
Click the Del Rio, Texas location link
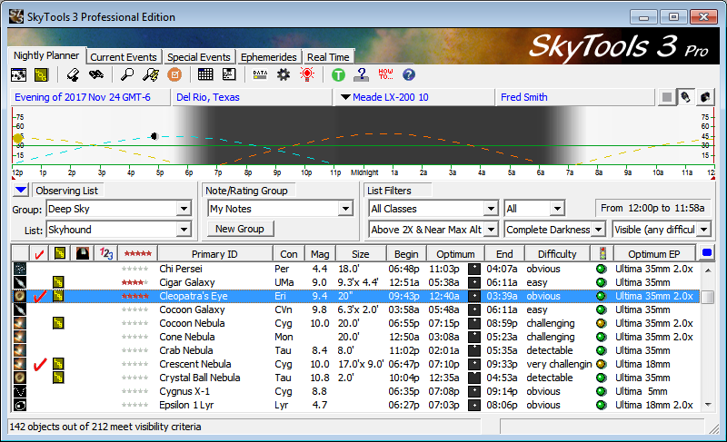tap(209, 97)
